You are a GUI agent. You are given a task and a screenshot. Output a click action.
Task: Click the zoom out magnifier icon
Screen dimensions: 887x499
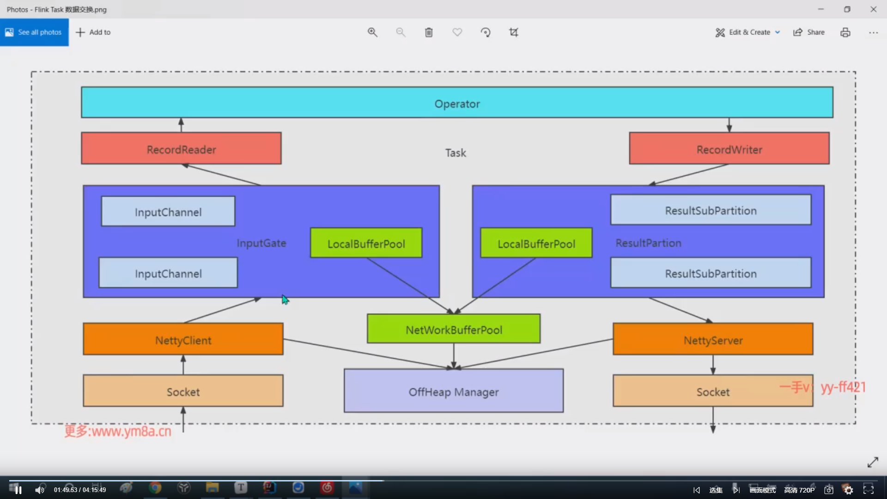tap(401, 32)
